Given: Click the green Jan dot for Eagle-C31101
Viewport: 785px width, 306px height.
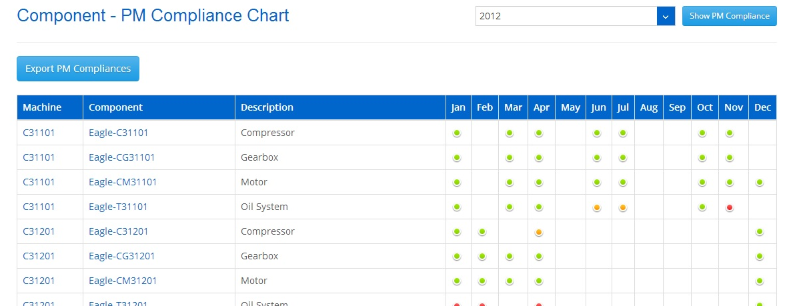Looking at the screenshot, I should [457, 133].
